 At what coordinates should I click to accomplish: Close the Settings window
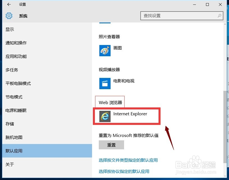click(220, 4)
